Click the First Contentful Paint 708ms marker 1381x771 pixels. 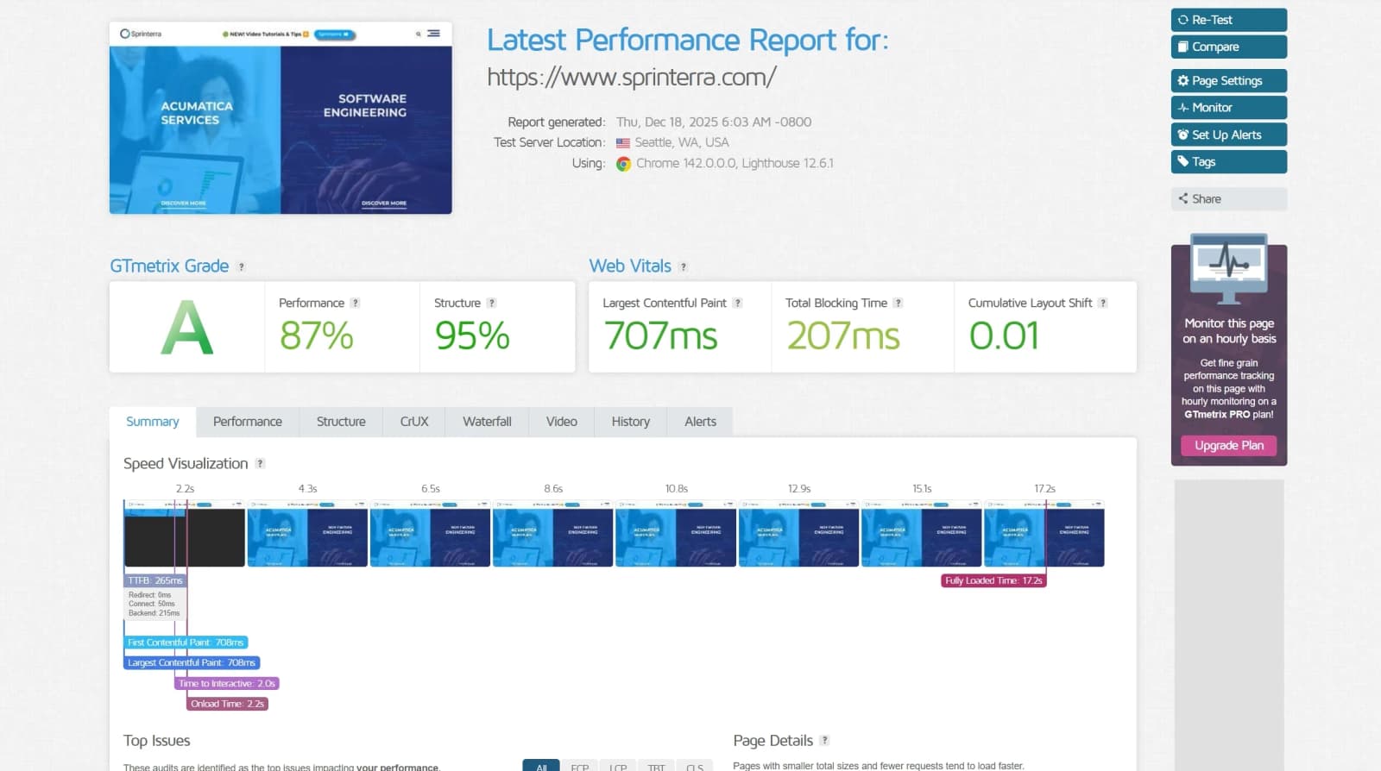tap(186, 642)
